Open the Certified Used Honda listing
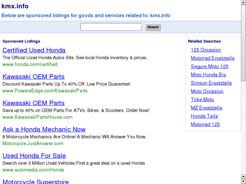The height and width of the screenshot is (184, 246). 34,50
